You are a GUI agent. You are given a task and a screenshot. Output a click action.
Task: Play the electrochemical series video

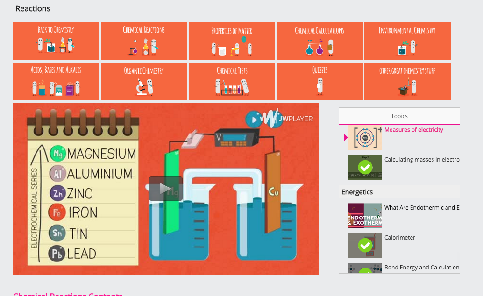(166, 189)
